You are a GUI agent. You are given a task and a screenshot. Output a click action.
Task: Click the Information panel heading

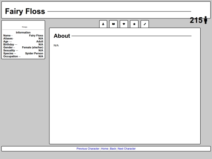click(23, 33)
